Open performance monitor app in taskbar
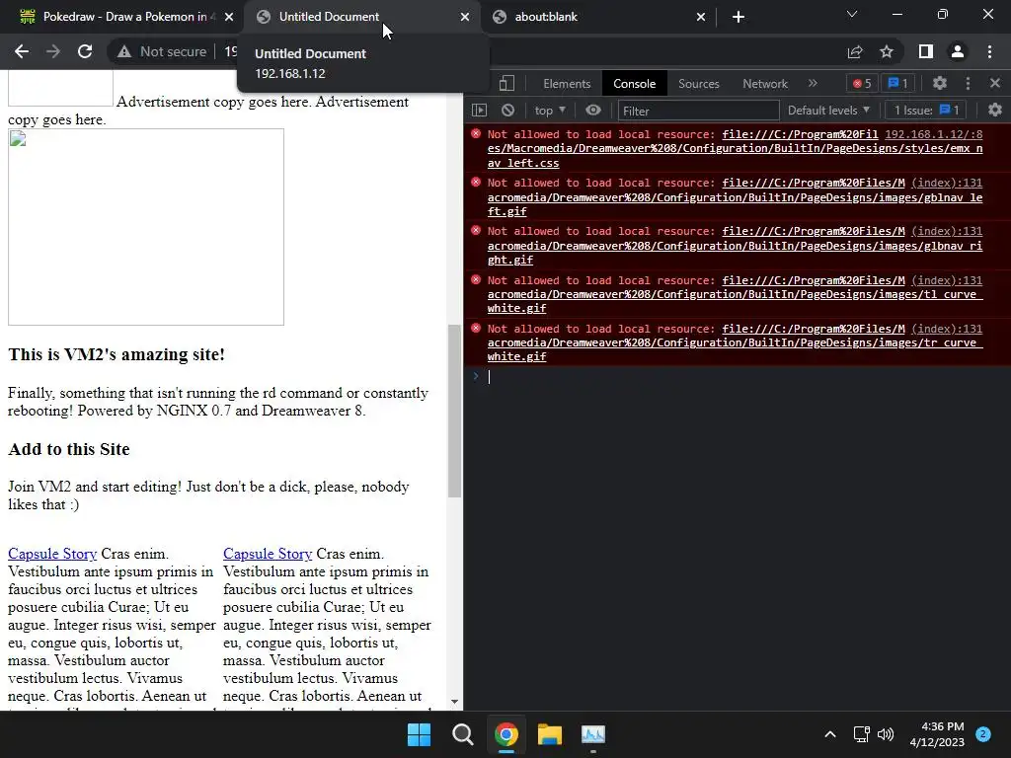1011x758 pixels. 593,734
